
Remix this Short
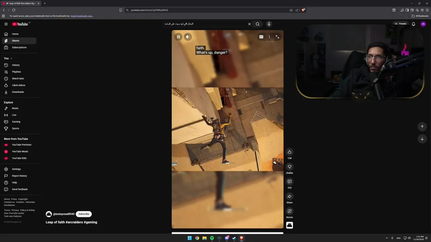290,211
